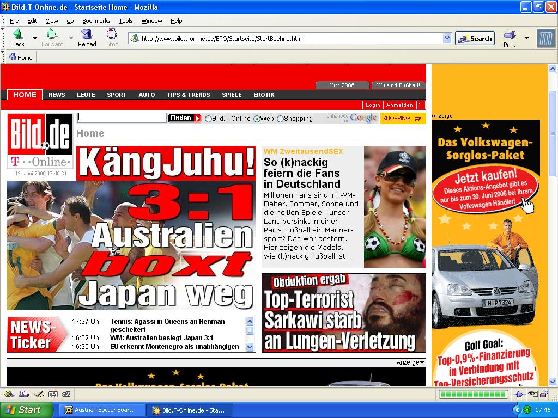This screenshot has height=418, width=558.
Task: Click the security padlock icon in the status bar
Action: tap(544, 394)
